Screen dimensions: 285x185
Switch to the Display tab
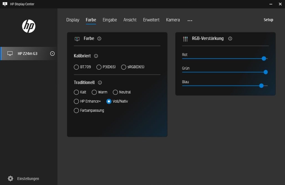[x=73, y=20]
